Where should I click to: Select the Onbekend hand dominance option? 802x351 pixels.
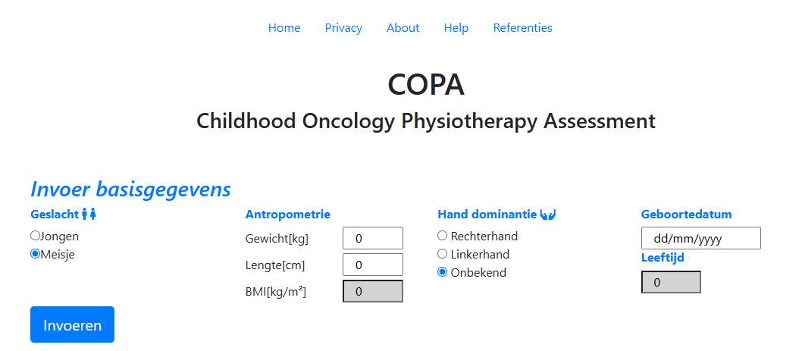pos(443,272)
